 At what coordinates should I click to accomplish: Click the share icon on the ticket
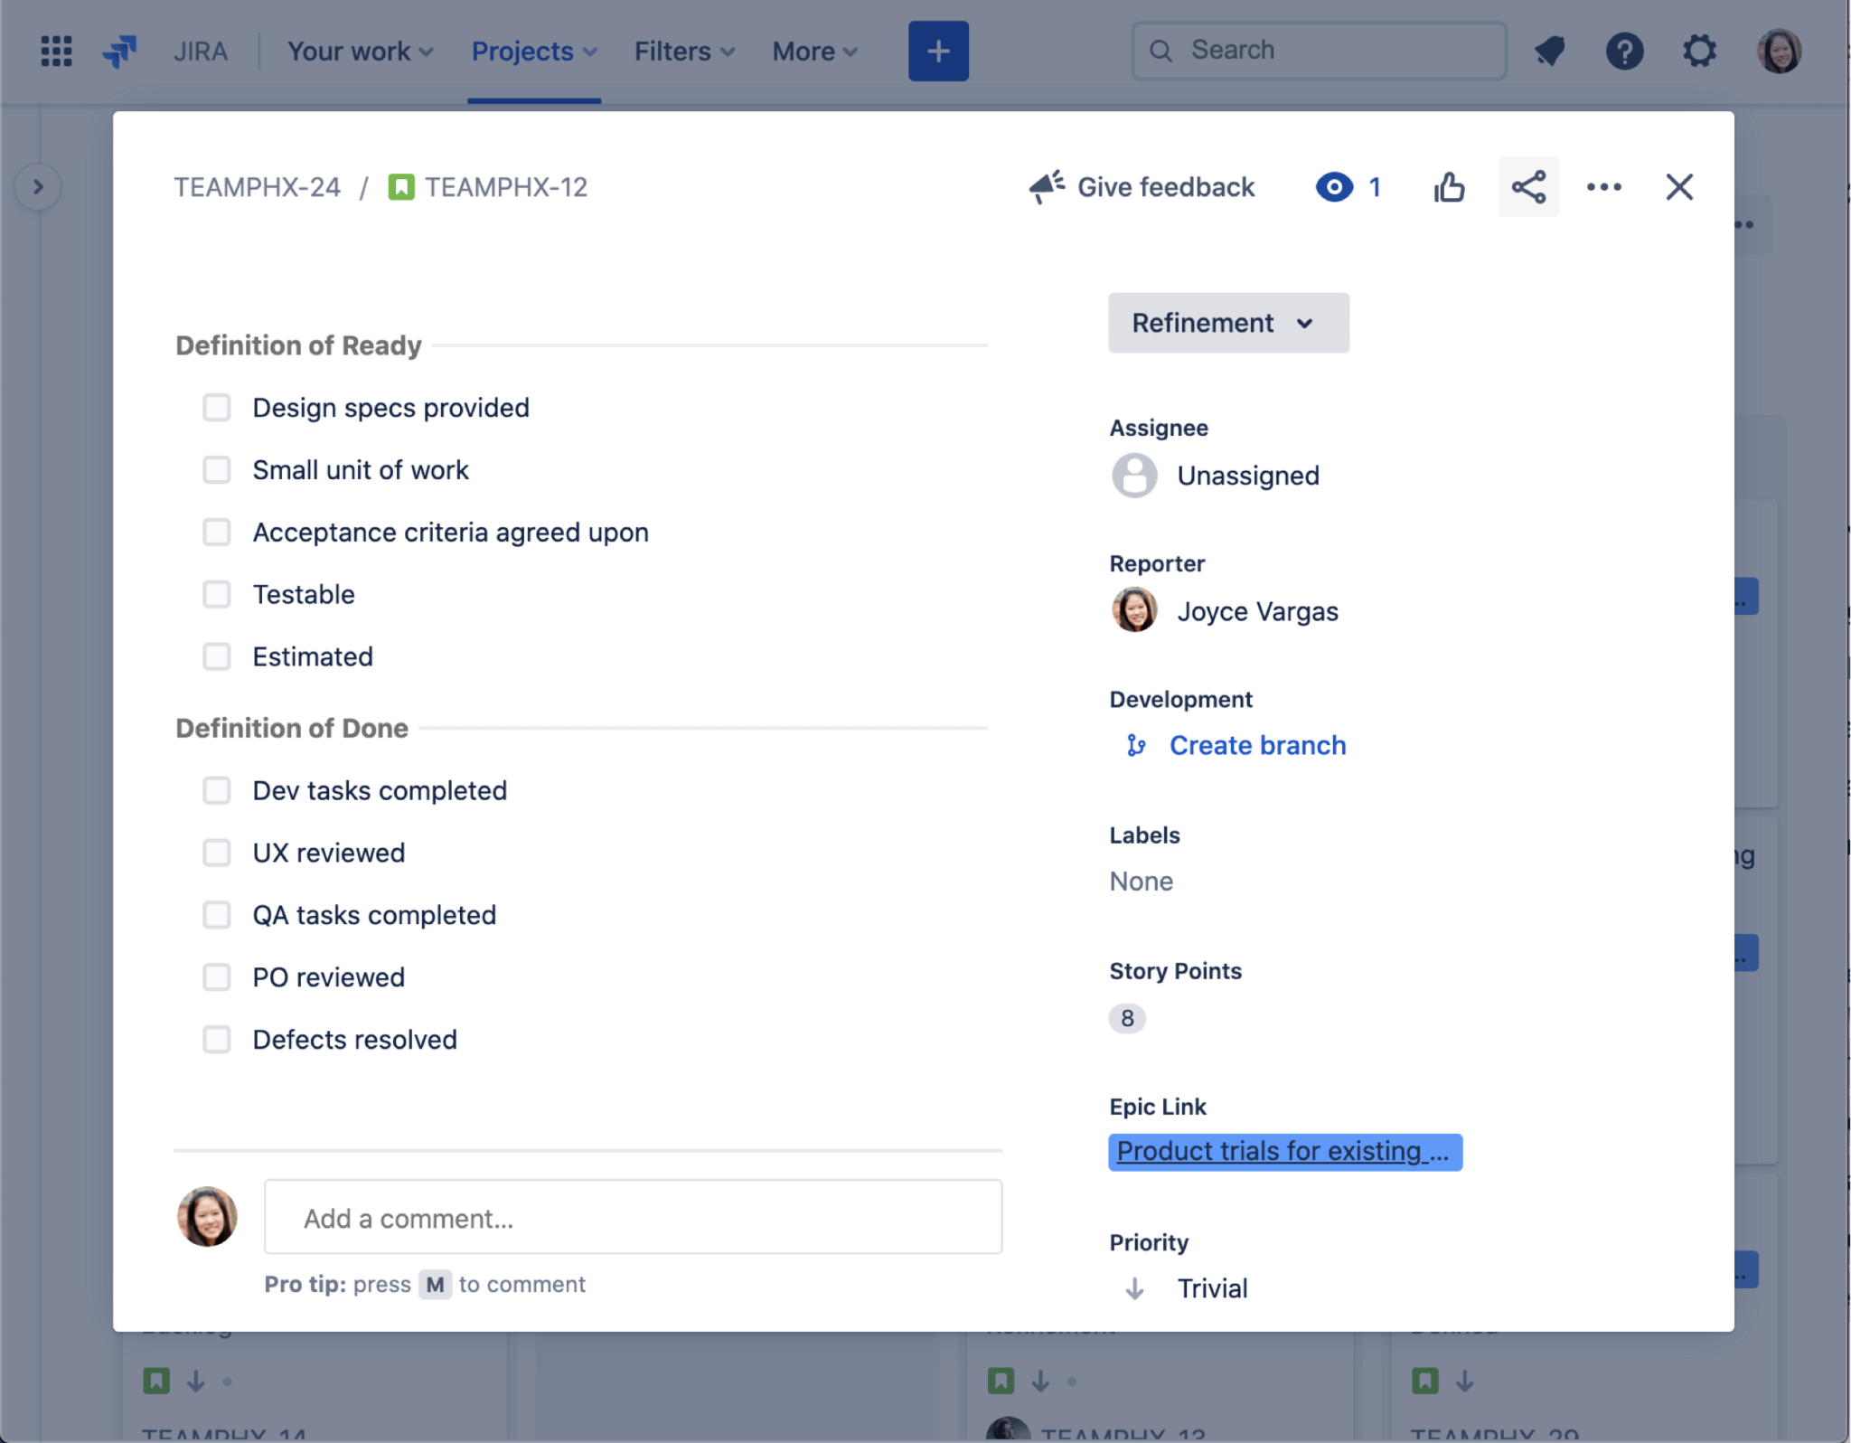(1529, 186)
